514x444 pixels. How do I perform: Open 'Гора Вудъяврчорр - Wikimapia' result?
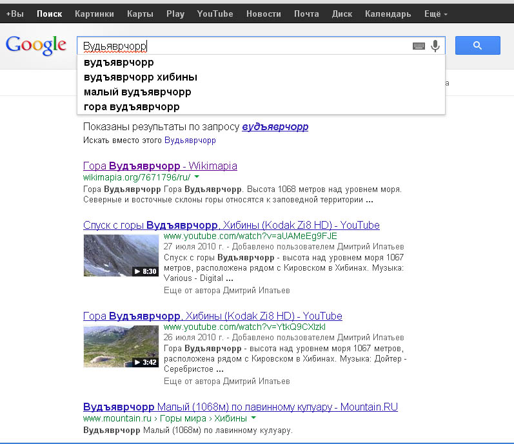pos(160,166)
